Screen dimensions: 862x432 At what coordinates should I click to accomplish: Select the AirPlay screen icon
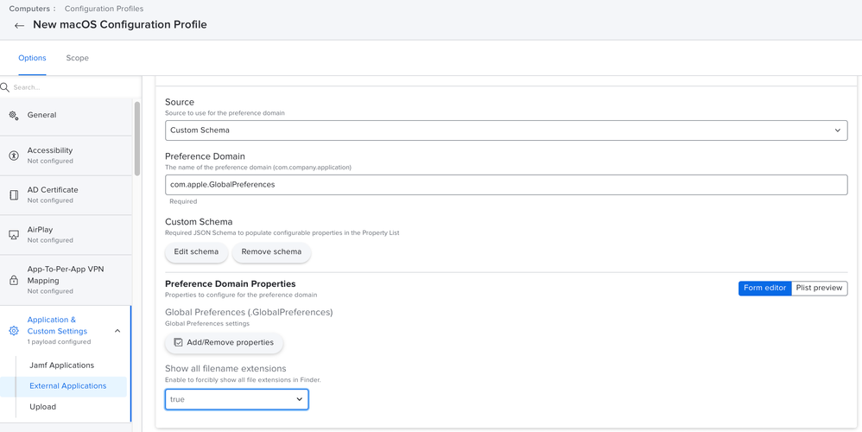[x=14, y=235]
